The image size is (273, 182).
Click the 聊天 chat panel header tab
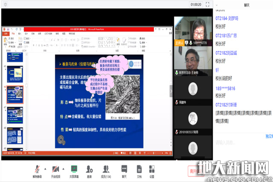point(243,4)
